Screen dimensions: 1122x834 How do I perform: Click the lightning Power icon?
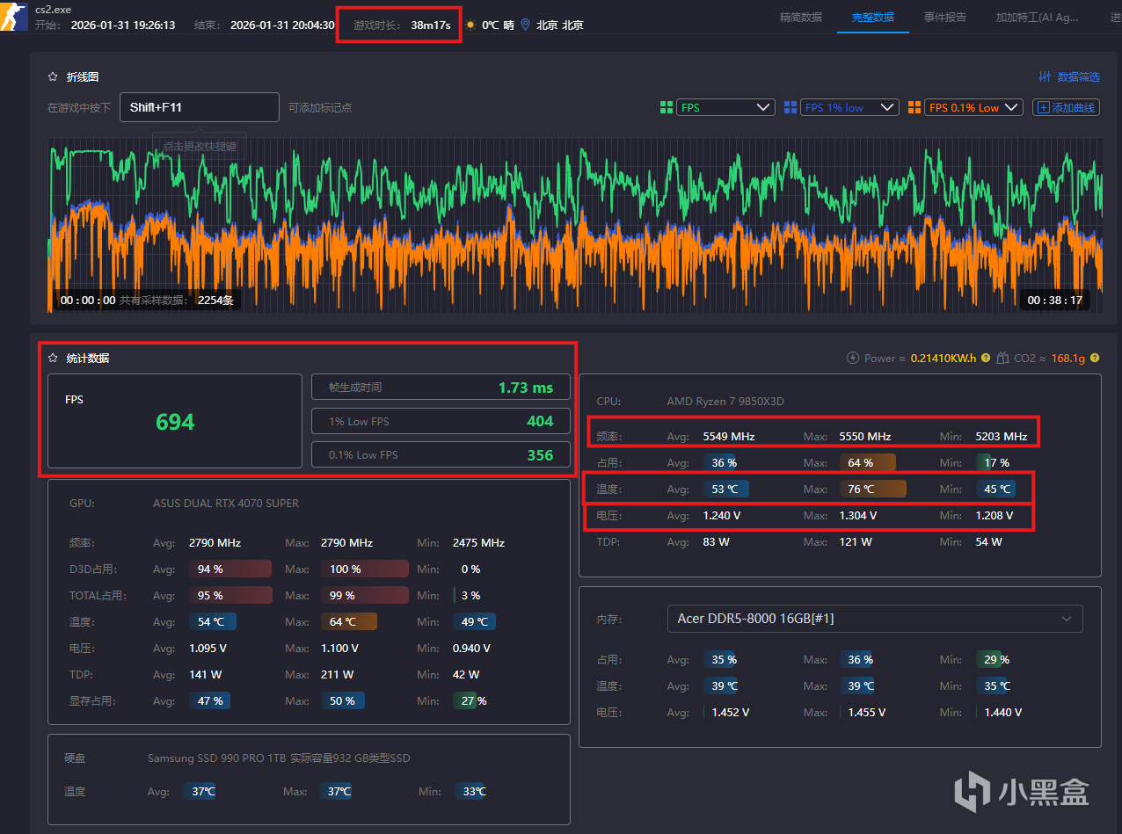[x=852, y=358]
